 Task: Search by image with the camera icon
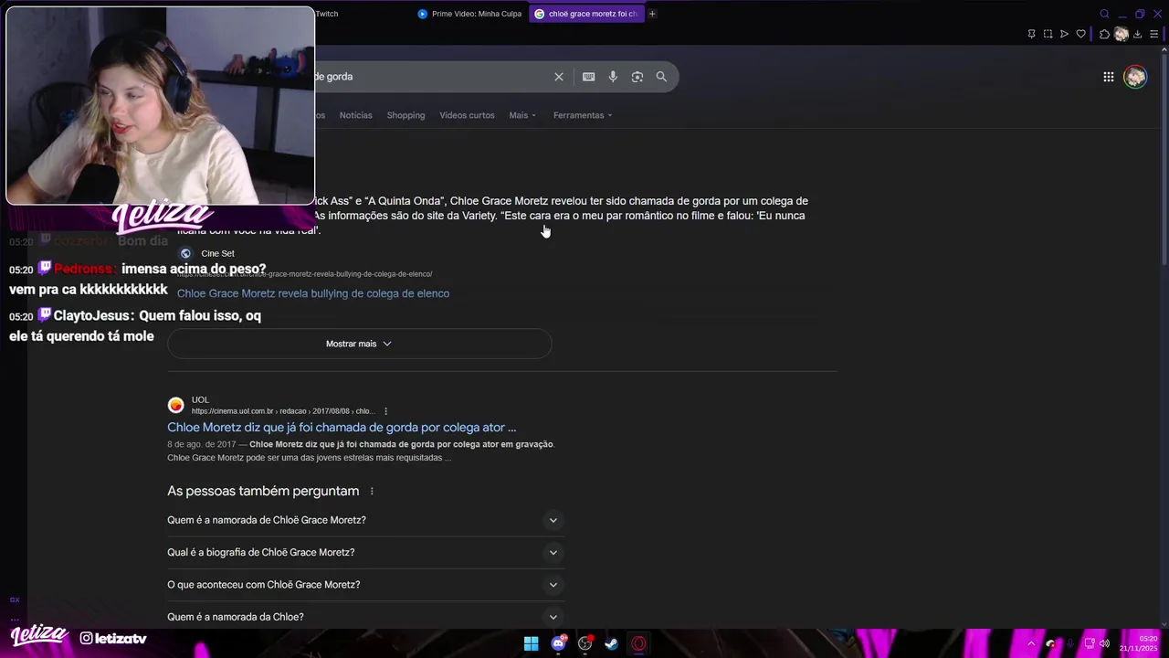[637, 77]
